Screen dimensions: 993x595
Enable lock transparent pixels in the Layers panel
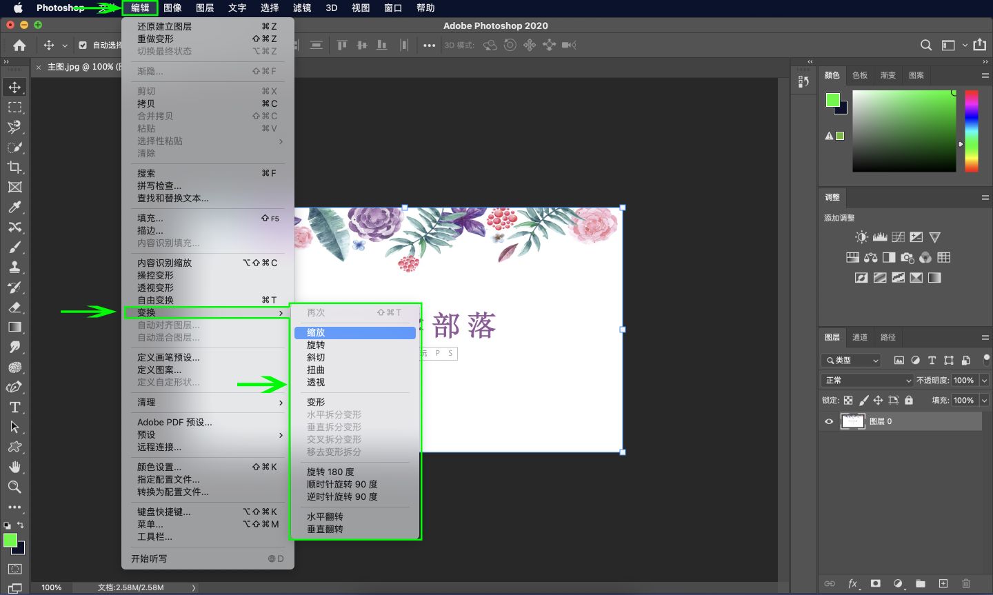point(847,400)
